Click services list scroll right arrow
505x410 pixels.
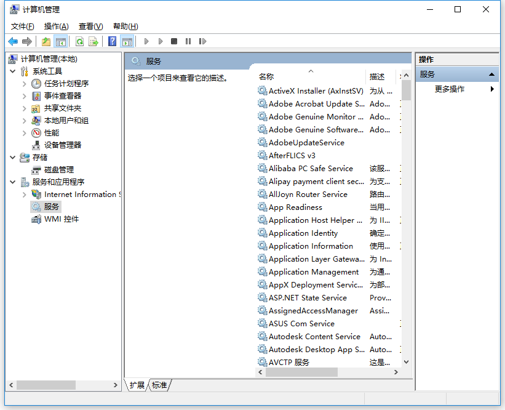(x=396, y=372)
